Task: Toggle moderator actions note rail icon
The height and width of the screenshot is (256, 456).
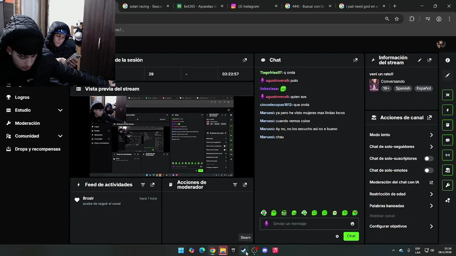Action: pyautogui.click(x=448, y=125)
